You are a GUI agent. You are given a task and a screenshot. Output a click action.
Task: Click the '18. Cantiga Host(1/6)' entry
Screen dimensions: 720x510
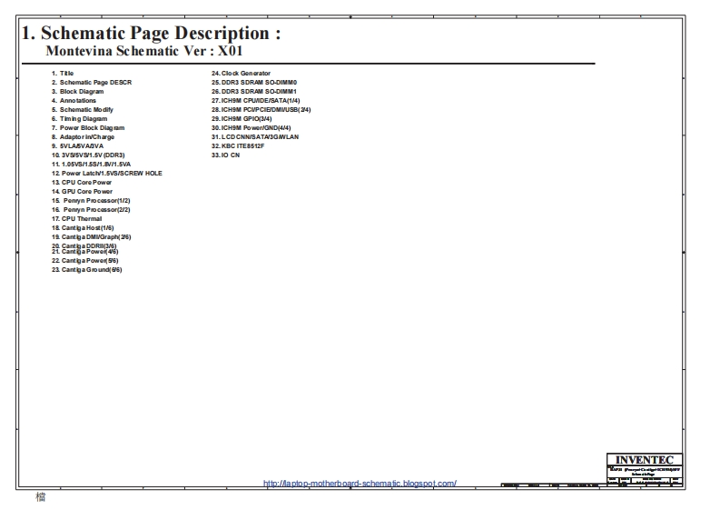tap(83, 228)
